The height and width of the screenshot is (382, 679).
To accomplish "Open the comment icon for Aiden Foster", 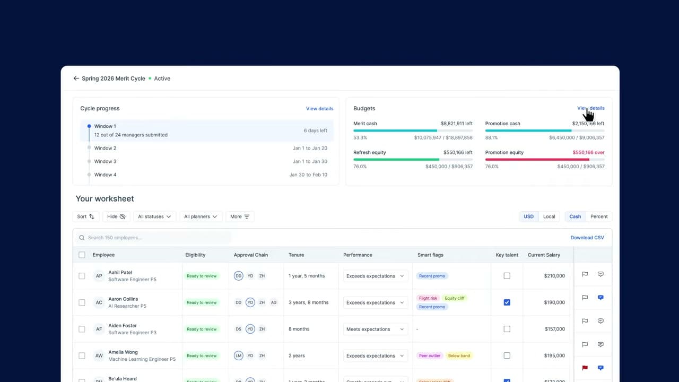I will pyautogui.click(x=600, y=321).
